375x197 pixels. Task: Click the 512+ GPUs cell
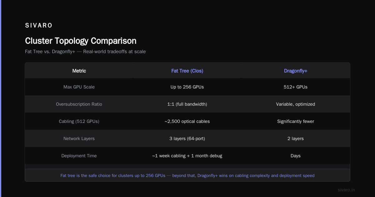[296, 87]
